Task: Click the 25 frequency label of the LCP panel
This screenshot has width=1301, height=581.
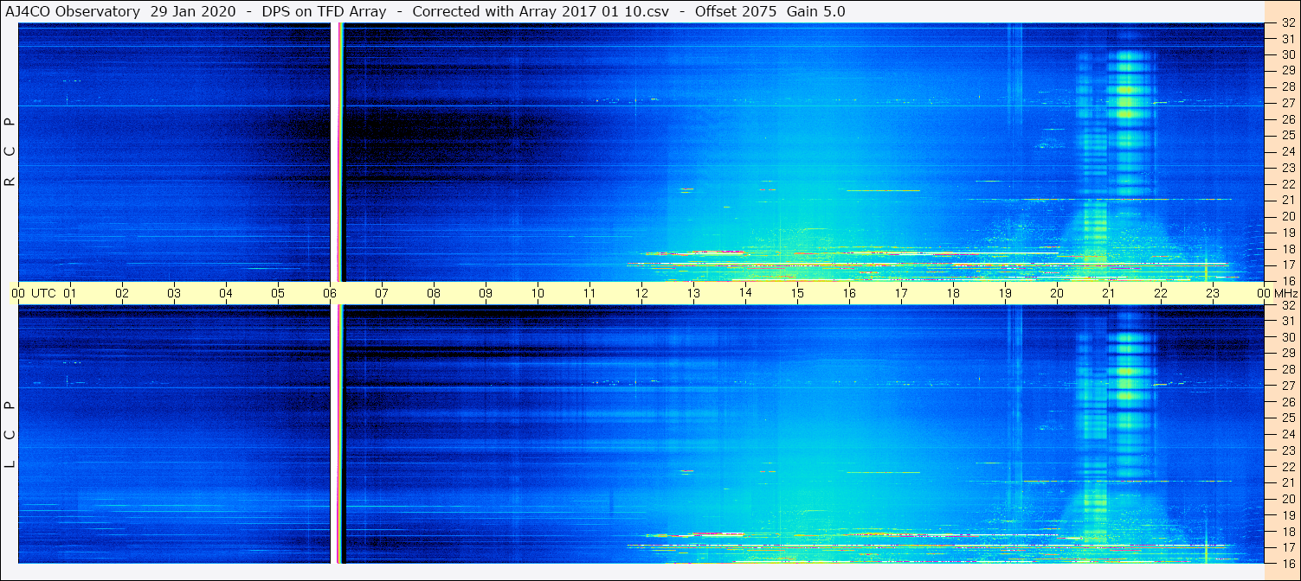Action: click(1288, 418)
